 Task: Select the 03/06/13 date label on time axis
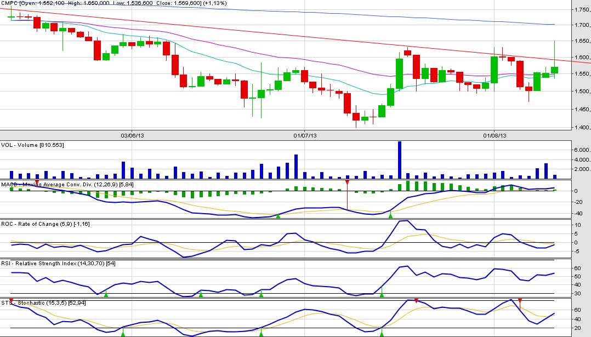coord(132,134)
